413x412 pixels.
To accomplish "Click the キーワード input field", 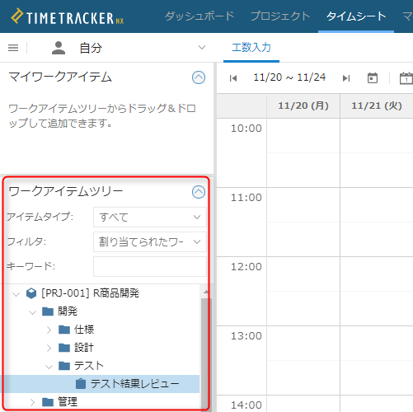I will [150, 267].
